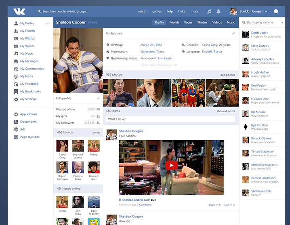Click the pencil icon next to Edit profile
Image resolution: width=290 pixels, height=225 pixels.
[x=98, y=99]
